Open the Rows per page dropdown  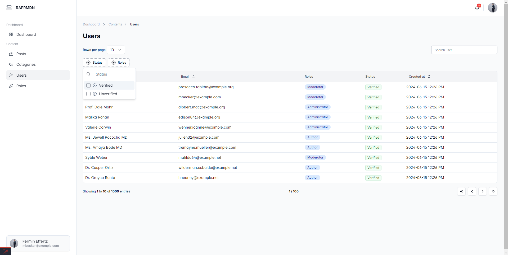click(x=116, y=50)
